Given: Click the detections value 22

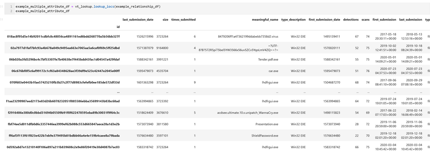Looking at the screenshot, I should [x=356, y=135].
